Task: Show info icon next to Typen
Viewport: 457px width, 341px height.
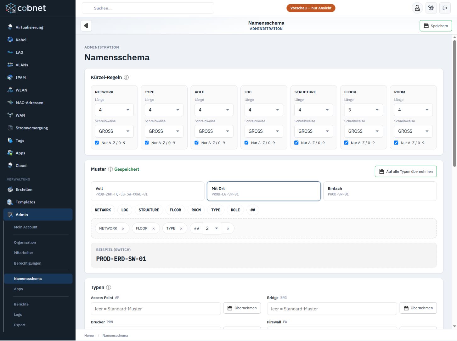Action: [x=109, y=287]
